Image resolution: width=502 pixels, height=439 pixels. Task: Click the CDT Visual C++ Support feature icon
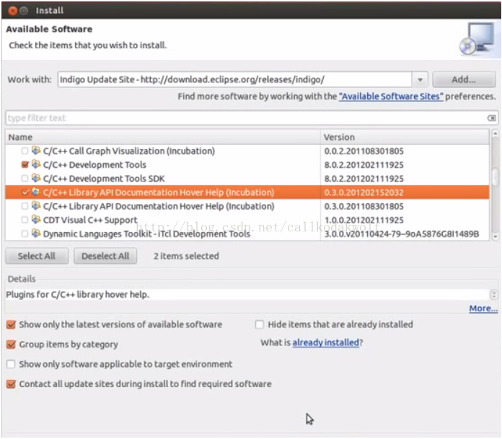coord(36,219)
